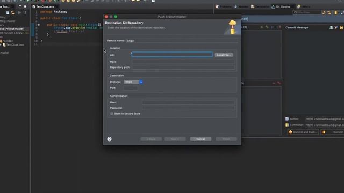
Task: Minimize the Package Explorer panel
Action: click(x=20, y=6)
